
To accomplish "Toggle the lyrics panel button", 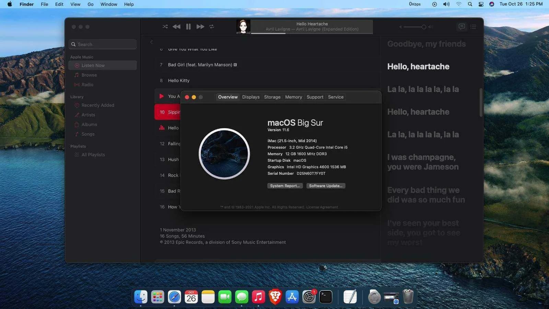I will (x=462, y=26).
